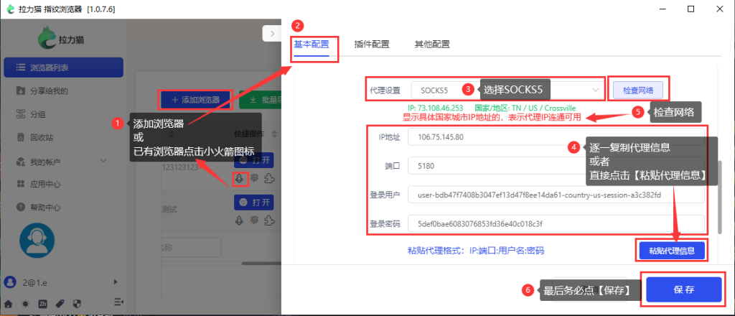Click the browser list horizontal scrollbar
This screenshot has width=735, height=316.
263,264
